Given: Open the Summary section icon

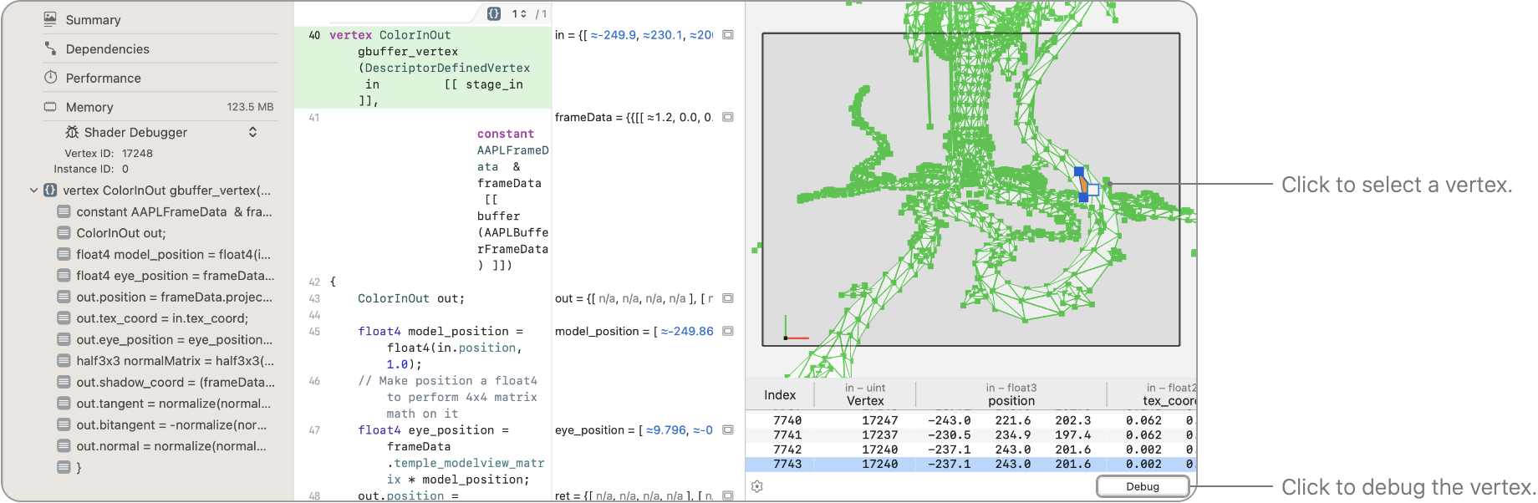Looking at the screenshot, I should 50,19.
